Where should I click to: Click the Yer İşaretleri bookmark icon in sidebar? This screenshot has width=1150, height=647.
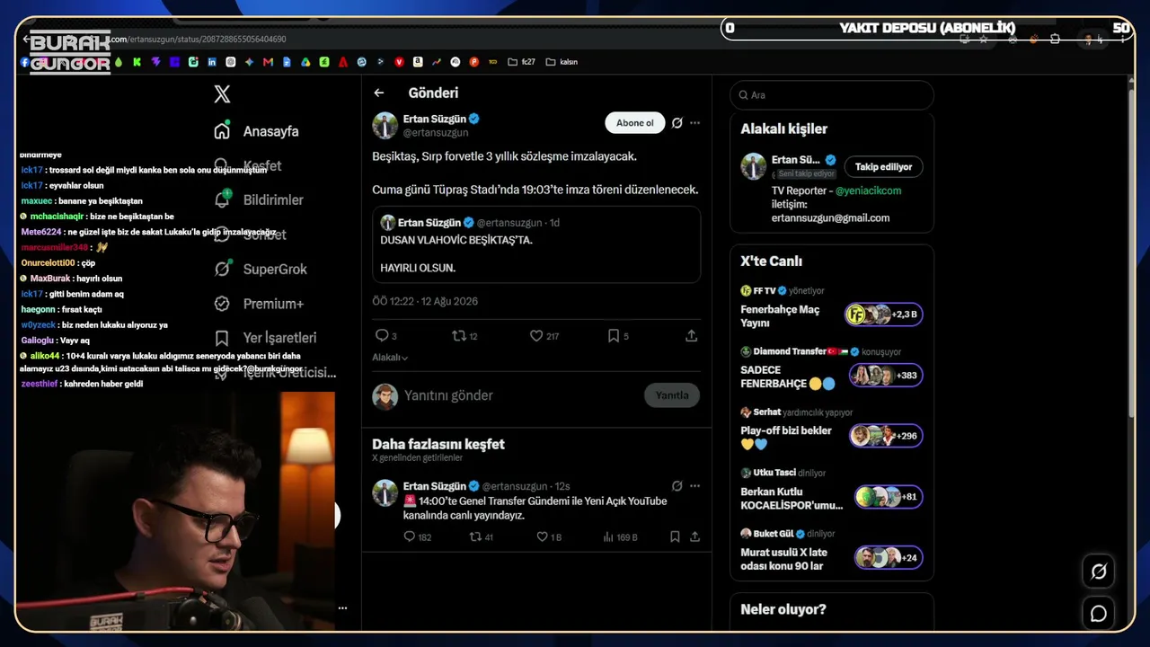point(222,338)
